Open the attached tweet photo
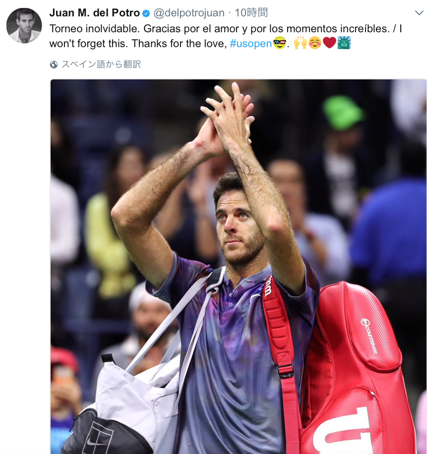The height and width of the screenshot is (454, 427). coord(238,266)
